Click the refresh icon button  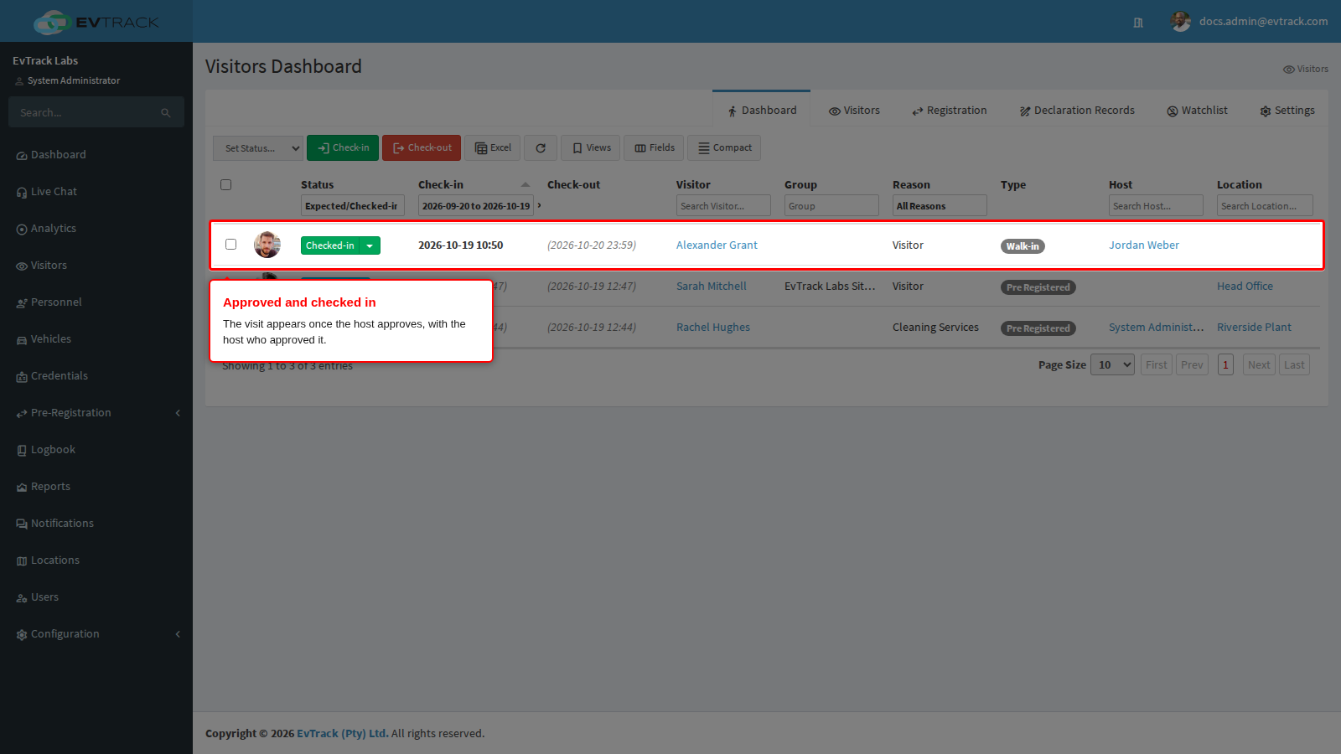pyautogui.click(x=541, y=147)
